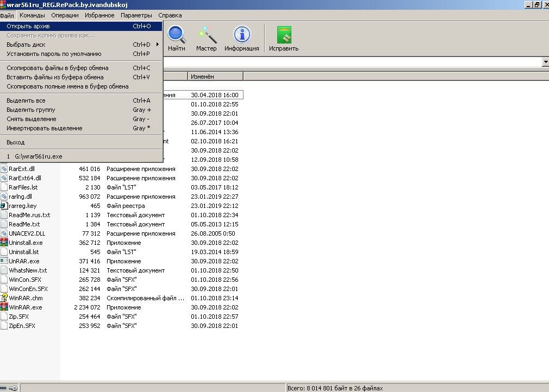Click the RarExt.dll file icon
Viewport: 549px width, 392px height.
pos(4,169)
